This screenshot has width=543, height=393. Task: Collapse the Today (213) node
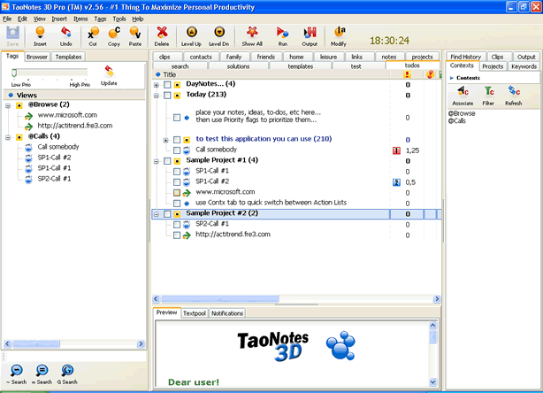[x=157, y=96]
